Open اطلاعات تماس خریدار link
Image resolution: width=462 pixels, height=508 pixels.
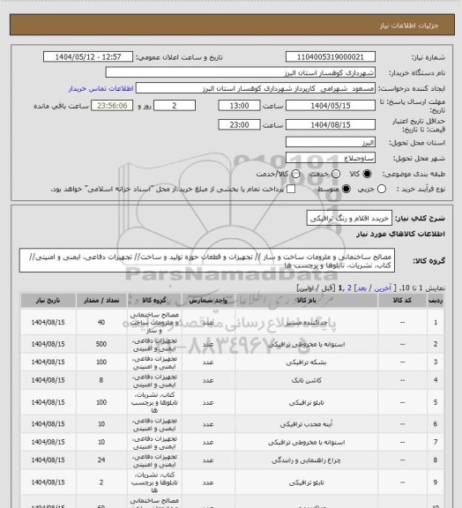tap(101, 88)
